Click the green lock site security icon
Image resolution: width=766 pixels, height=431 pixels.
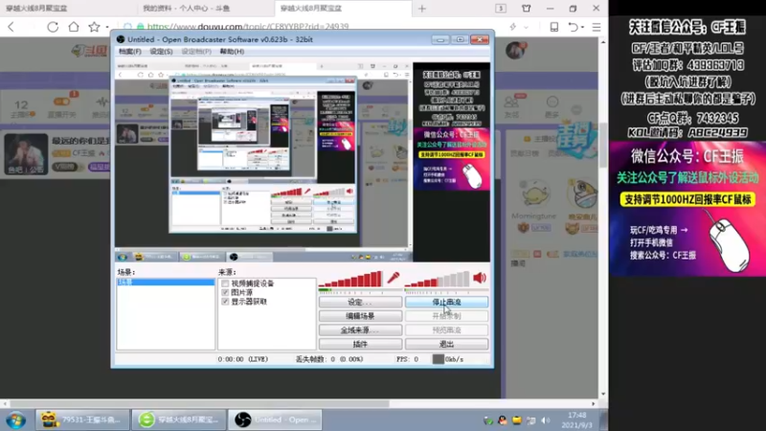(140, 27)
